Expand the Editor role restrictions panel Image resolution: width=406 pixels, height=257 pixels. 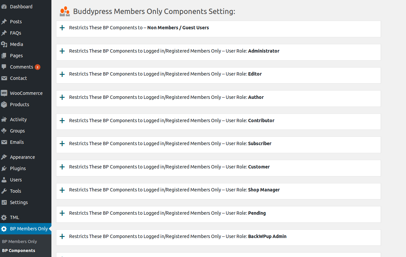[x=62, y=74]
